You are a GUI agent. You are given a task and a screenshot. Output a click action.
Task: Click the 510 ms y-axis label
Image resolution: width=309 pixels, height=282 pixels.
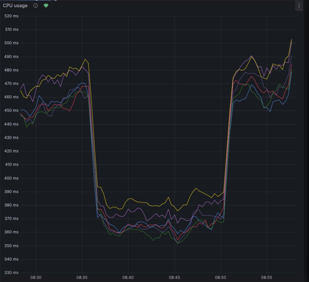click(x=12, y=29)
